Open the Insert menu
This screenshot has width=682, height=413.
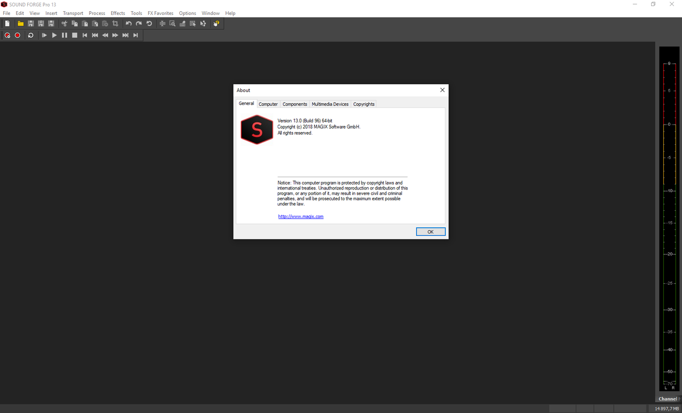click(51, 13)
